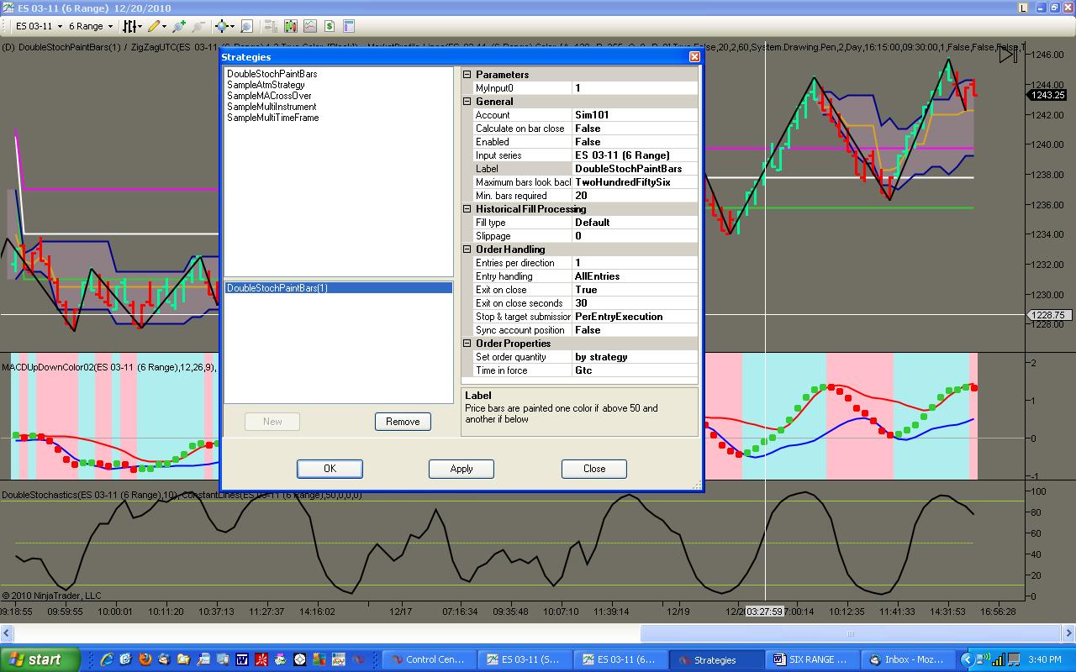Select the crosshair cursor tool
Image resolution: width=1076 pixels, height=672 pixels.
221,27
